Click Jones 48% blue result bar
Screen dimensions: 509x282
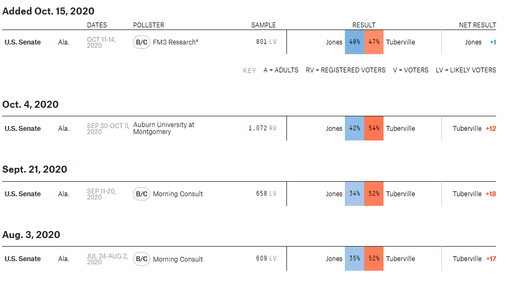355,42
